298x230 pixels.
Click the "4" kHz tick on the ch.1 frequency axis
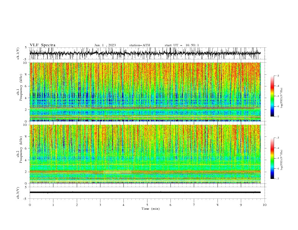26,98
